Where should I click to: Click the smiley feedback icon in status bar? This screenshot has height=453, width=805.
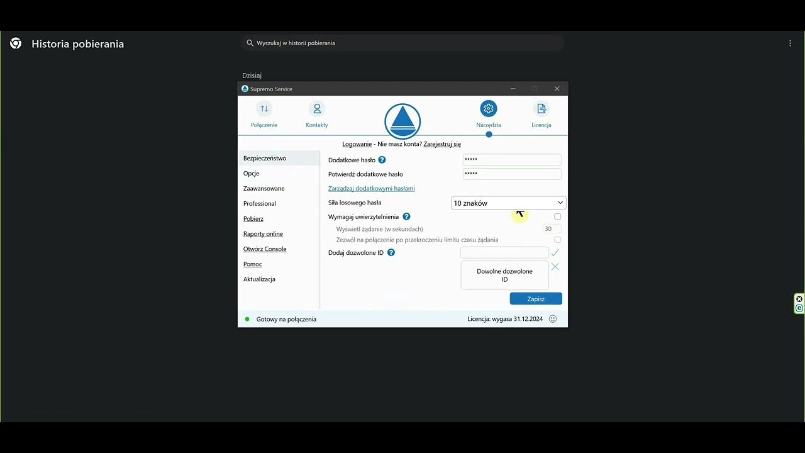tap(553, 319)
